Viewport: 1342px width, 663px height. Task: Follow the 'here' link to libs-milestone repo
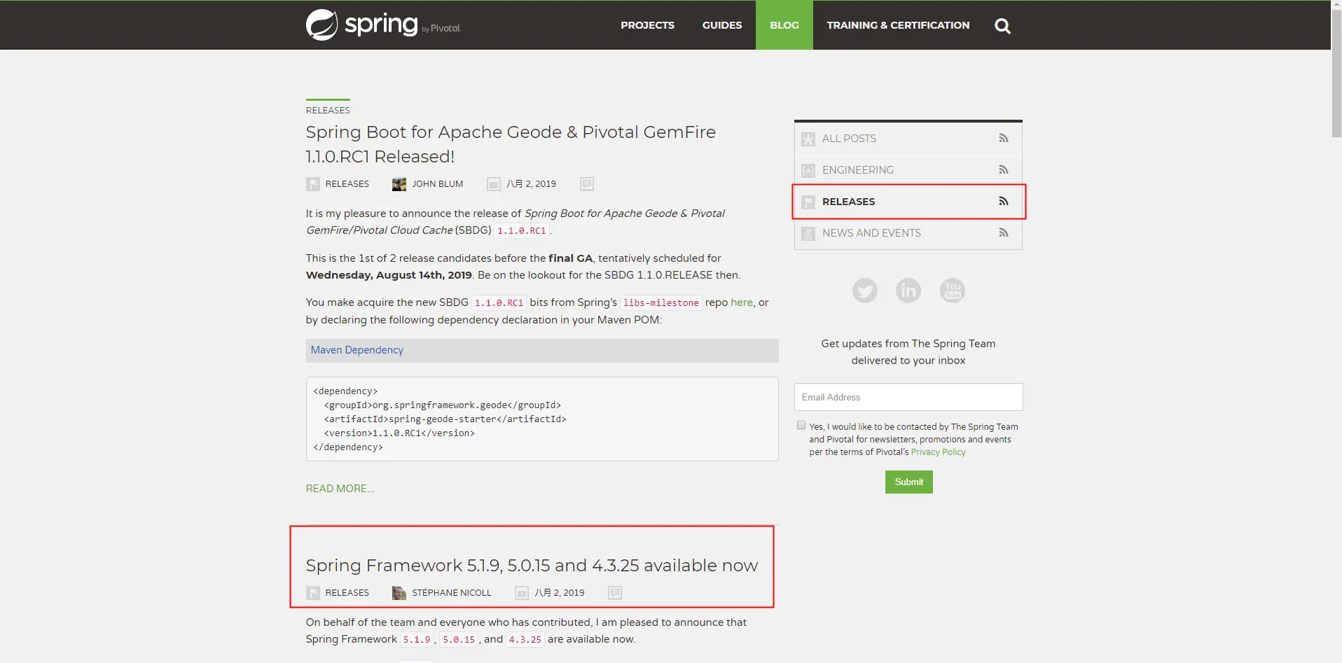742,302
